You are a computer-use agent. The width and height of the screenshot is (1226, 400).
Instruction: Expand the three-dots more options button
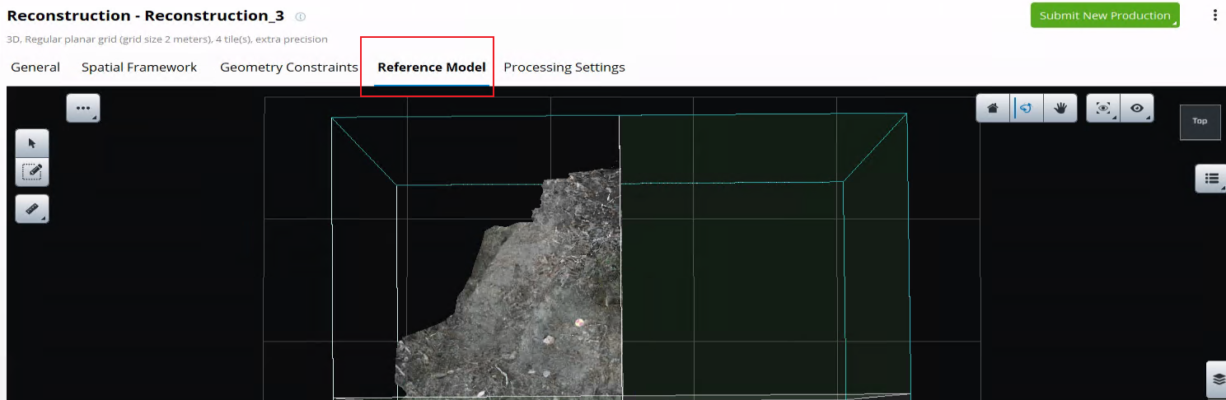(x=82, y=108)
